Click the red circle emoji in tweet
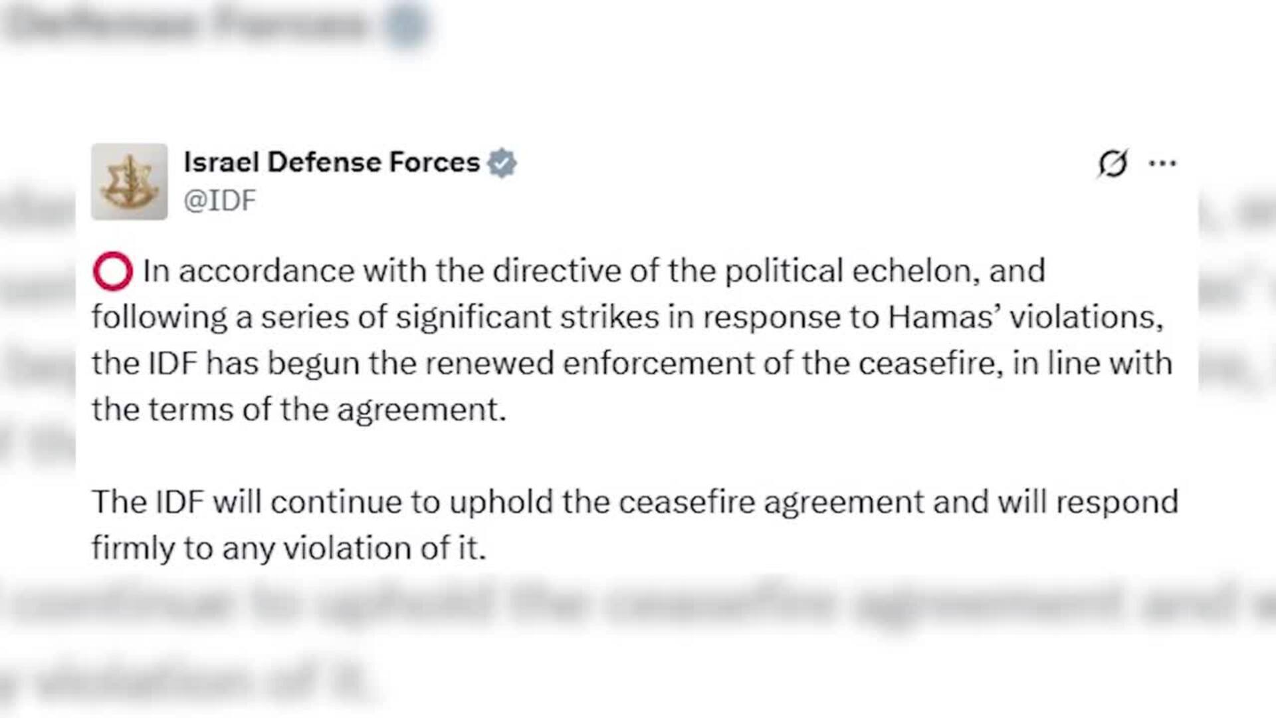 [112, 271]
